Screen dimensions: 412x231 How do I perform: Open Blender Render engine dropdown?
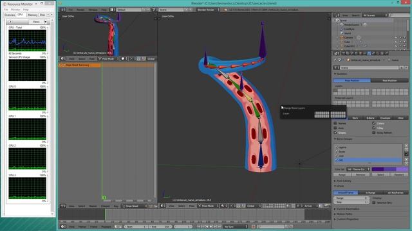click(207, 10)
